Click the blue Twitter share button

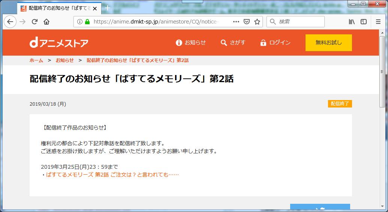(320, 207)
